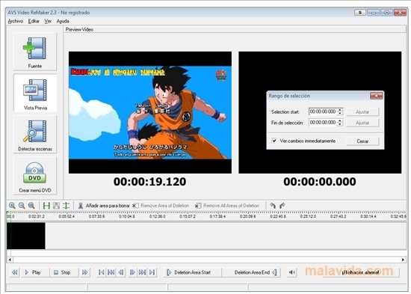Fast forward with the double-right arrow button
Screen dimensions: 411x294
coord(84,272)
